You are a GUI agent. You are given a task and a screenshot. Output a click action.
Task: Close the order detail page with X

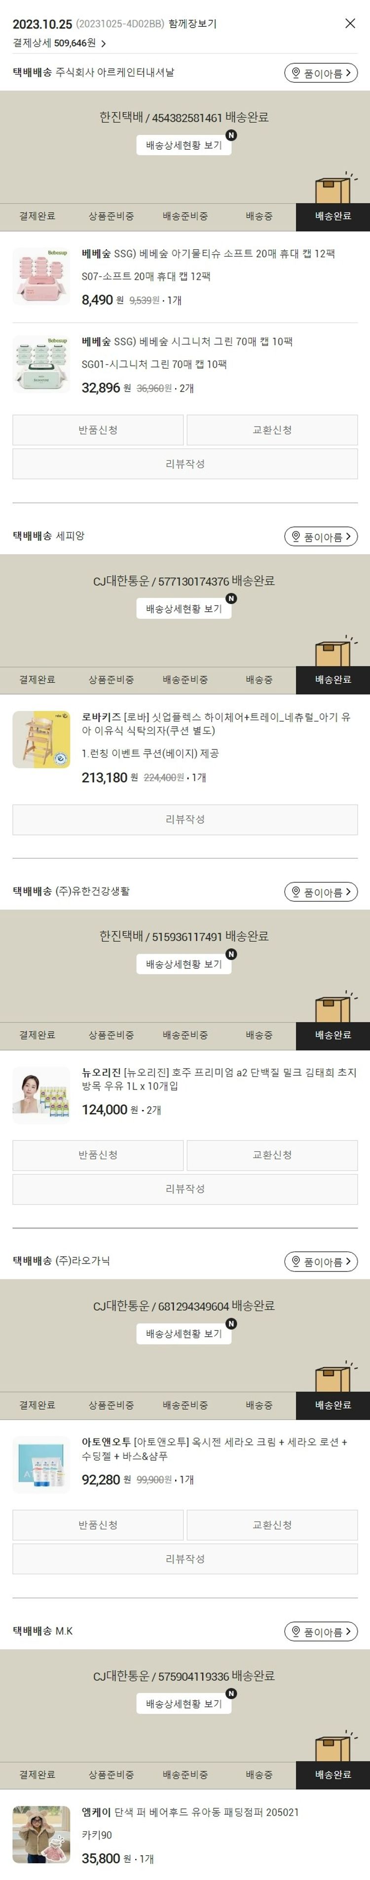click(350, 23)
